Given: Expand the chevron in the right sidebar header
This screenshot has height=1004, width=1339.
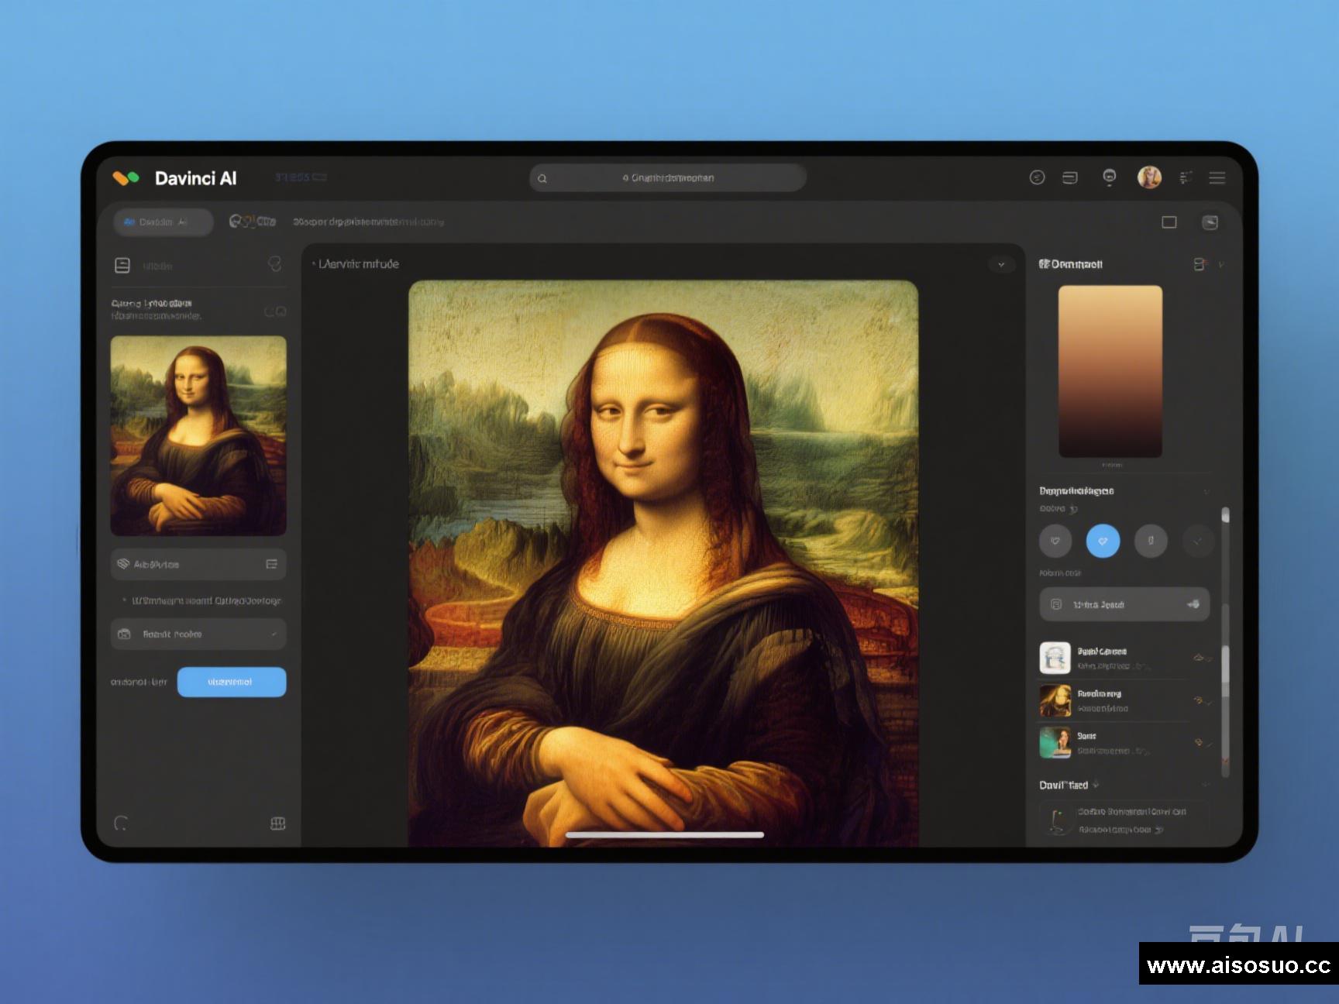Looking at the screenshot, I should (1221, 265).
